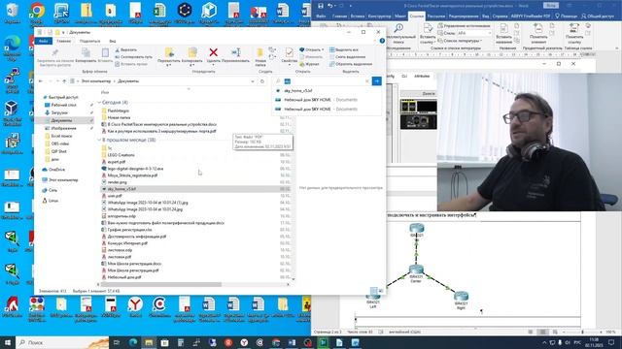
Task: Select Downloads (Загрузки) in navigation pane
Action: (x=59, y=112)
